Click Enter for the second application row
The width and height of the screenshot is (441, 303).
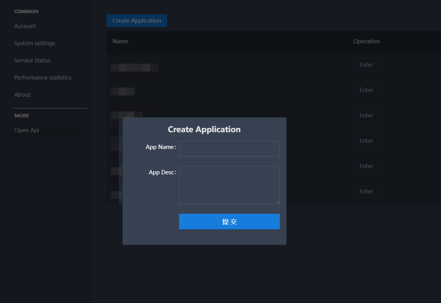pyautogui.click(x=366, y=90)
